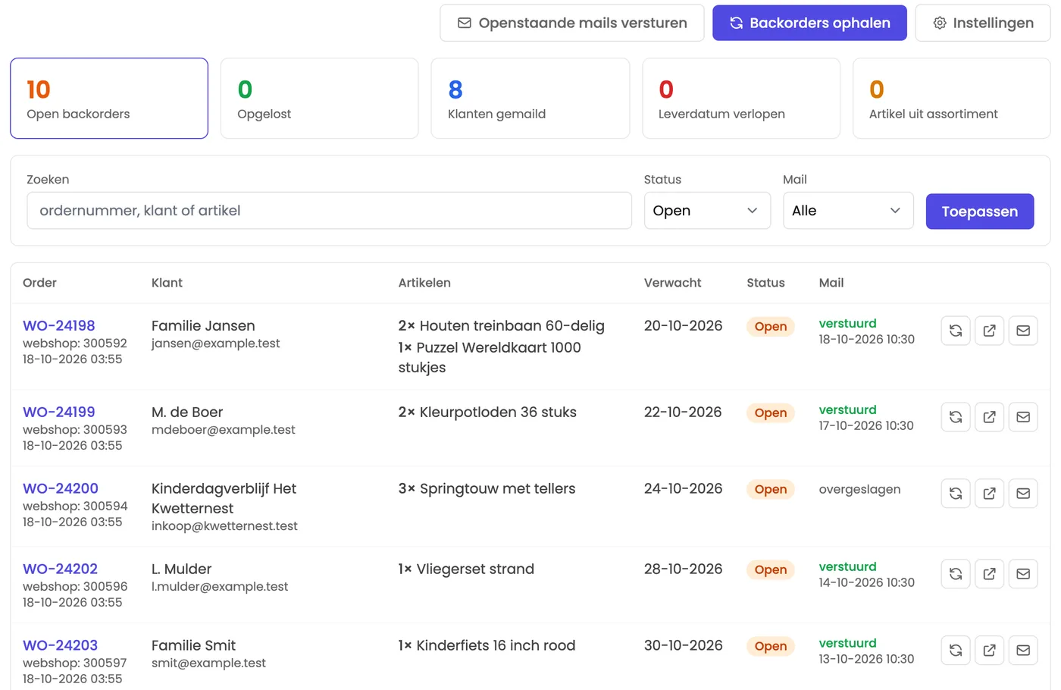Open WO-24203 via external link icon
This screenshot has width=1061, height=690.
pos(990,651)
